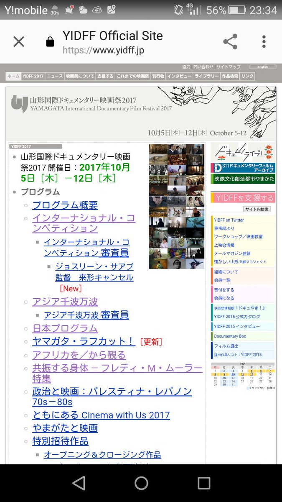Open ジョスリーン・サアブ監督 来形キャンセル link
This screenshot has height=502, width=282.
point(94,272)
